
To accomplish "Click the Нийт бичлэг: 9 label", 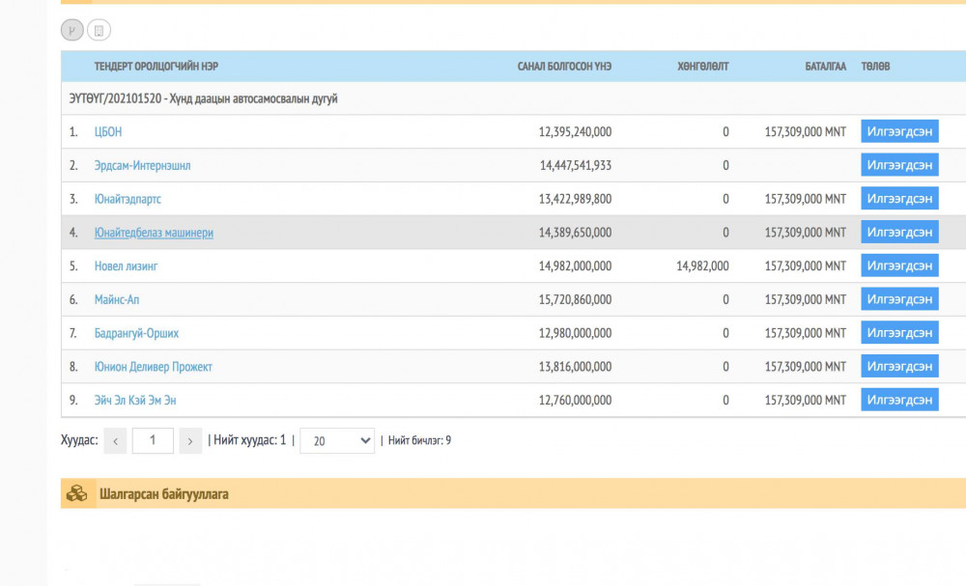I will coord(419,441).
